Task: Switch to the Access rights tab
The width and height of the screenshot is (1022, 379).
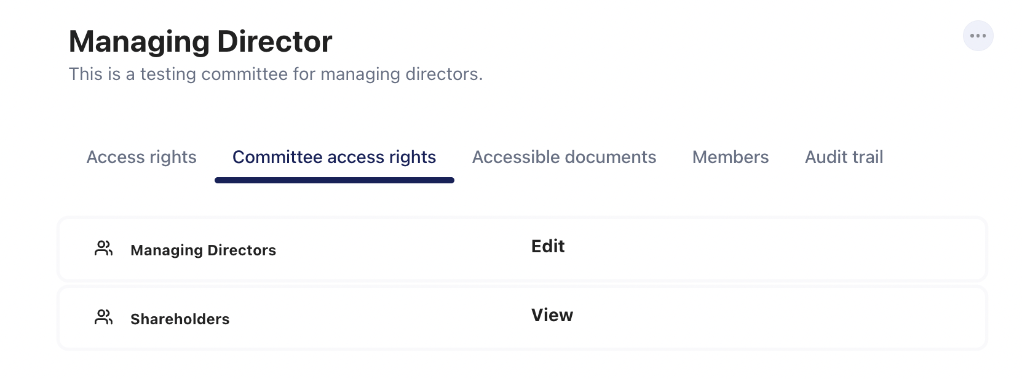Action: coord(141,158)
